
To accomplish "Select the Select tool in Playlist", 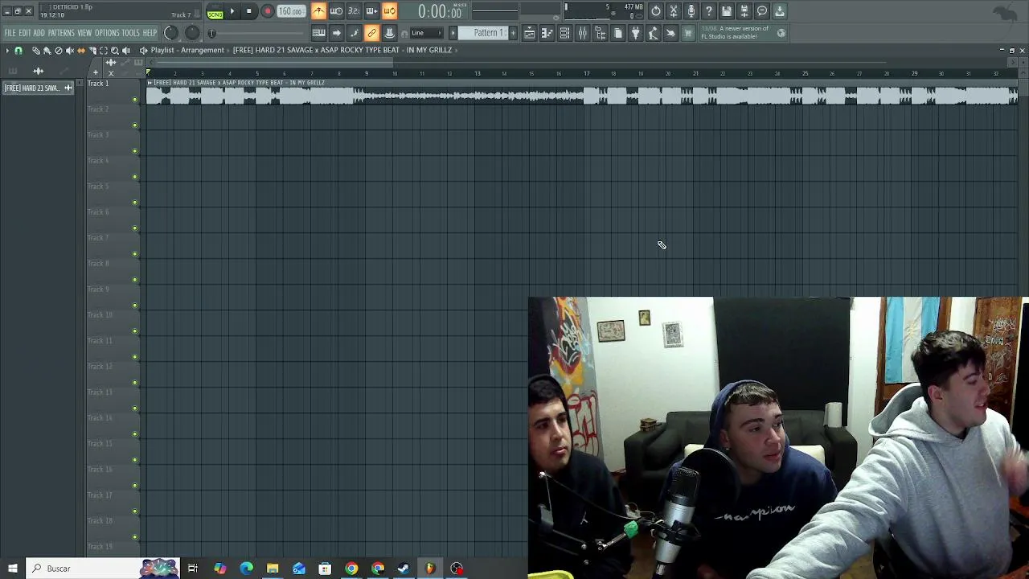I will click(104, 51).
